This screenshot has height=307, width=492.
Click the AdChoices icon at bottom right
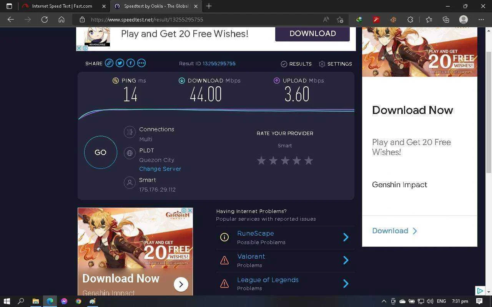tap(480, 290)
